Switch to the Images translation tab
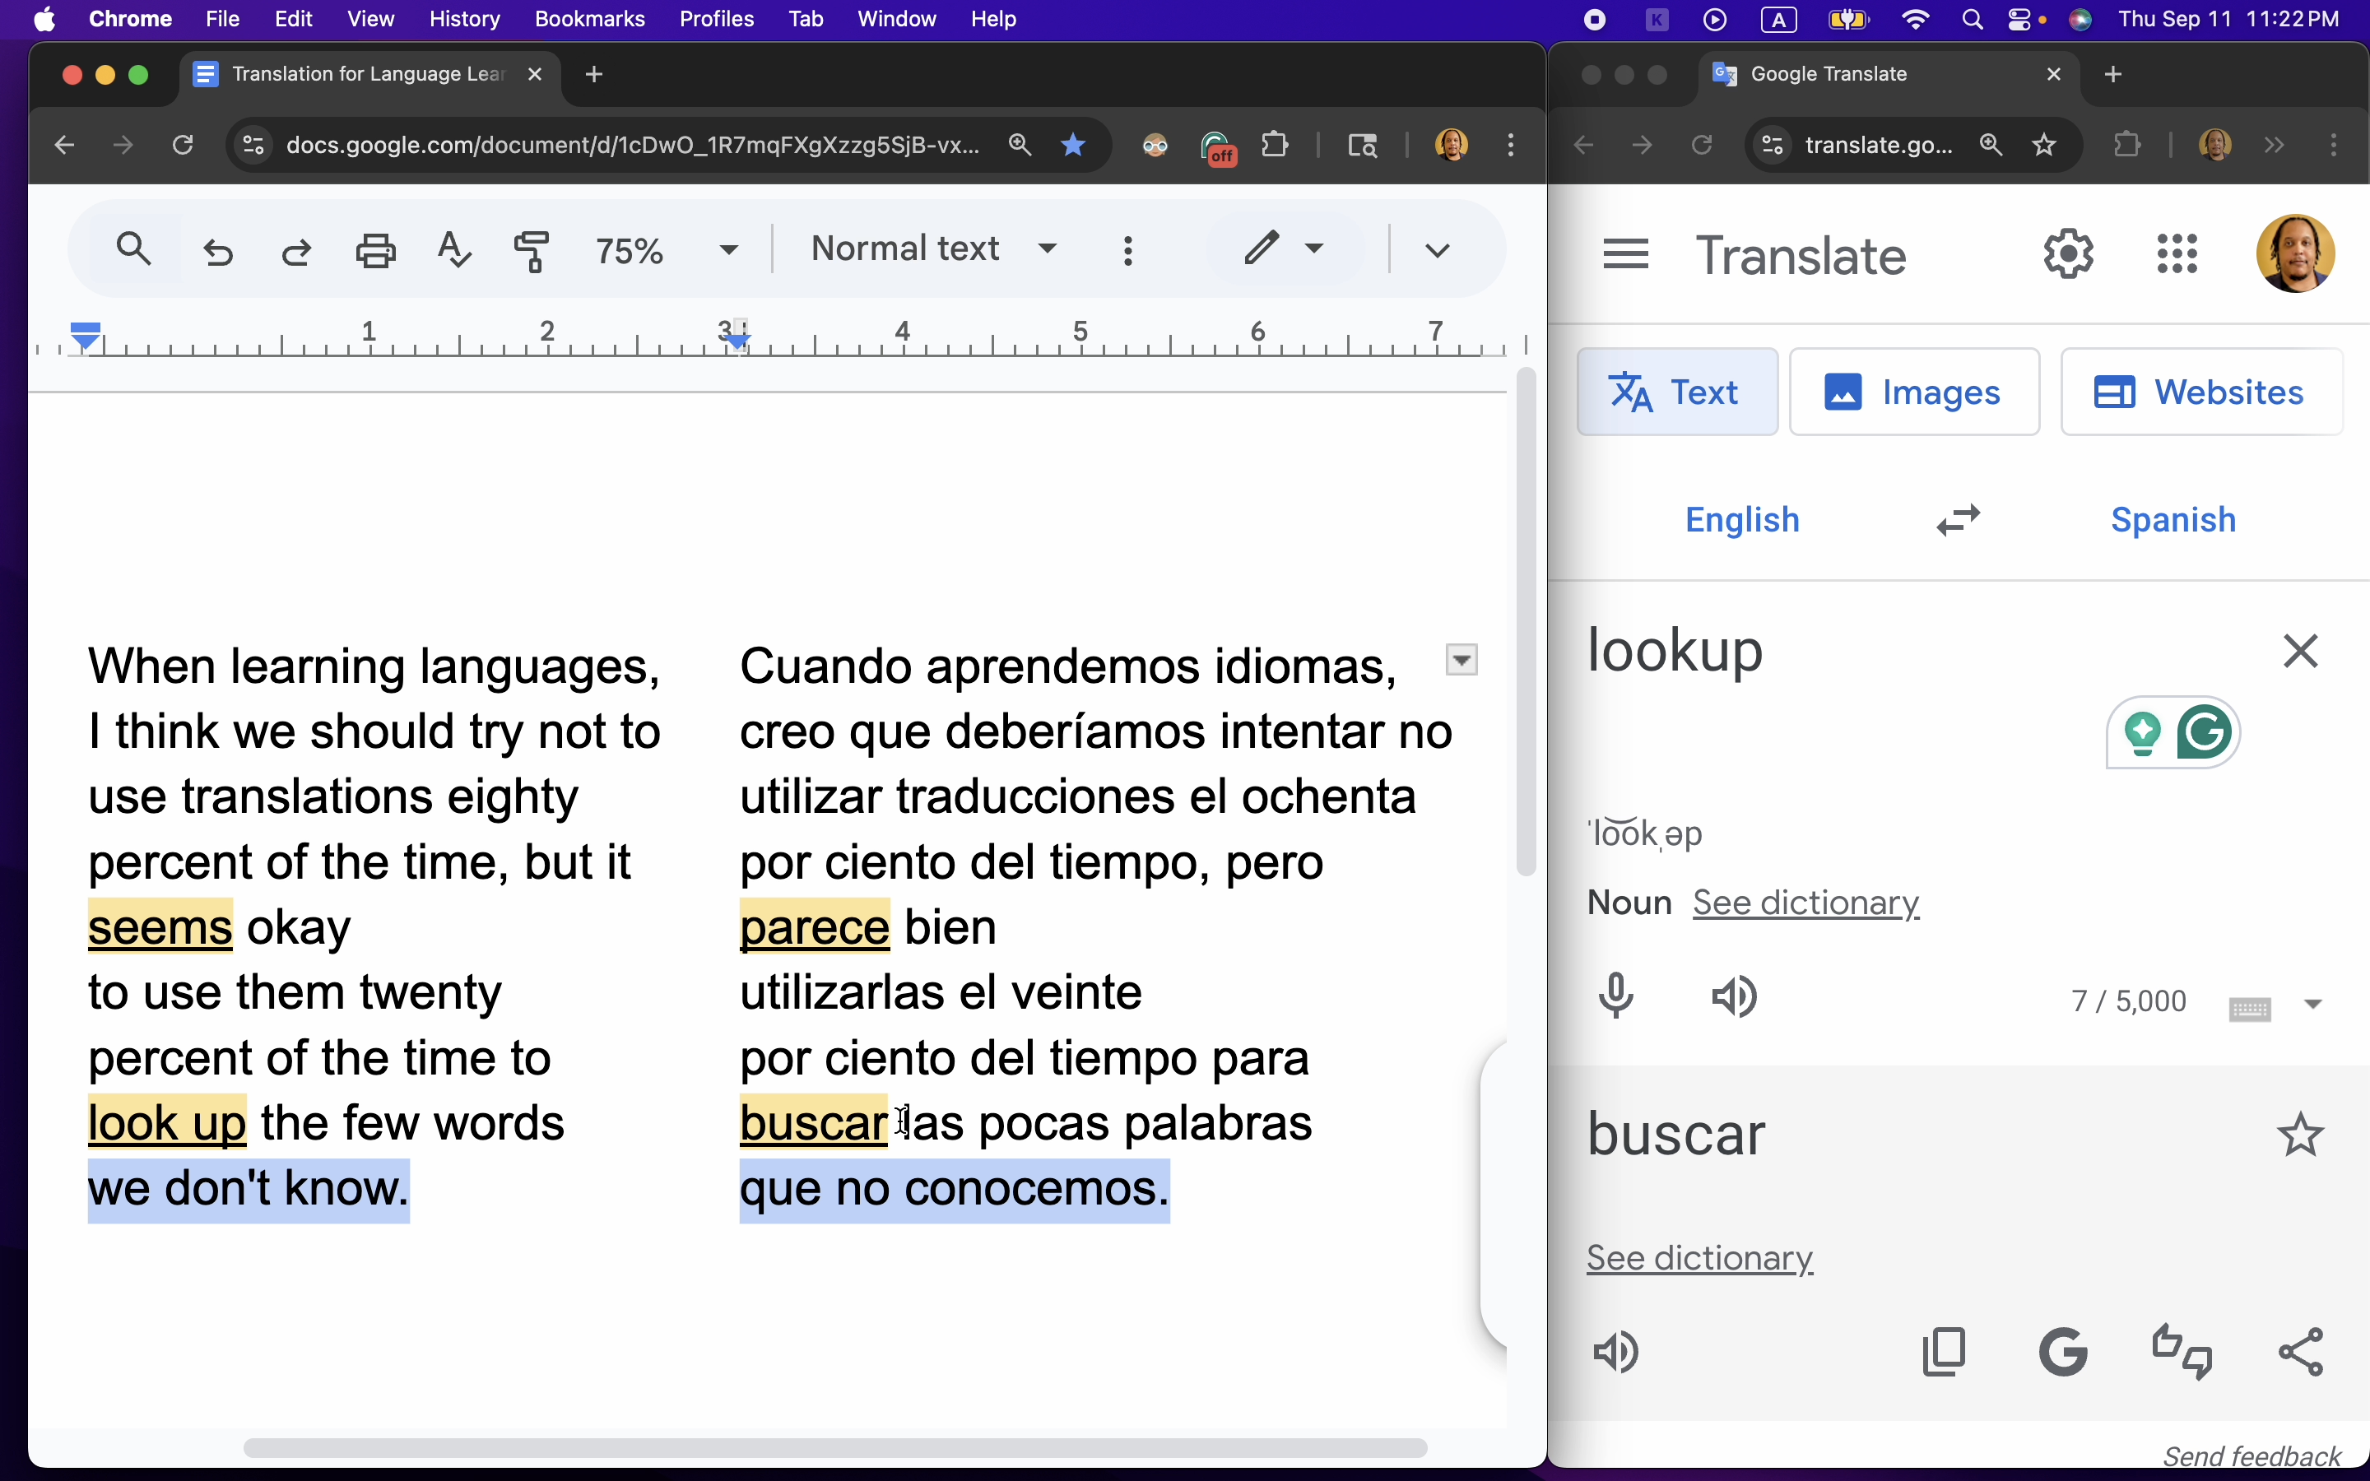This screenshot has height=1481, width=2370. click(1913, 392)
